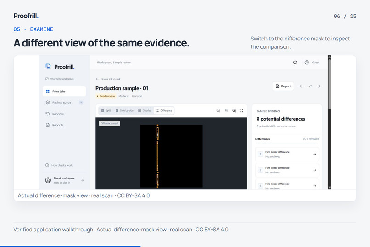Click the scrollbar down arrow
Screen dimensions: 370x247
330,188
